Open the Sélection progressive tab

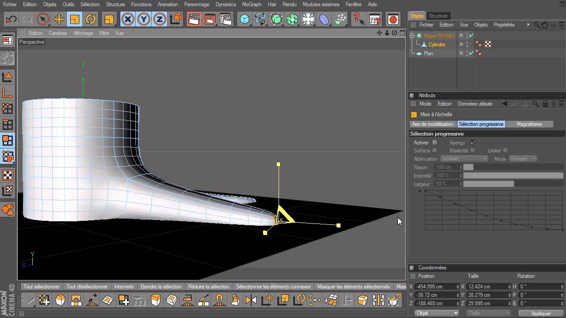pos(481,124)
